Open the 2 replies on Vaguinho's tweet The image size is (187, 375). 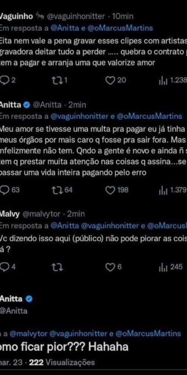[x=4, y=80]
